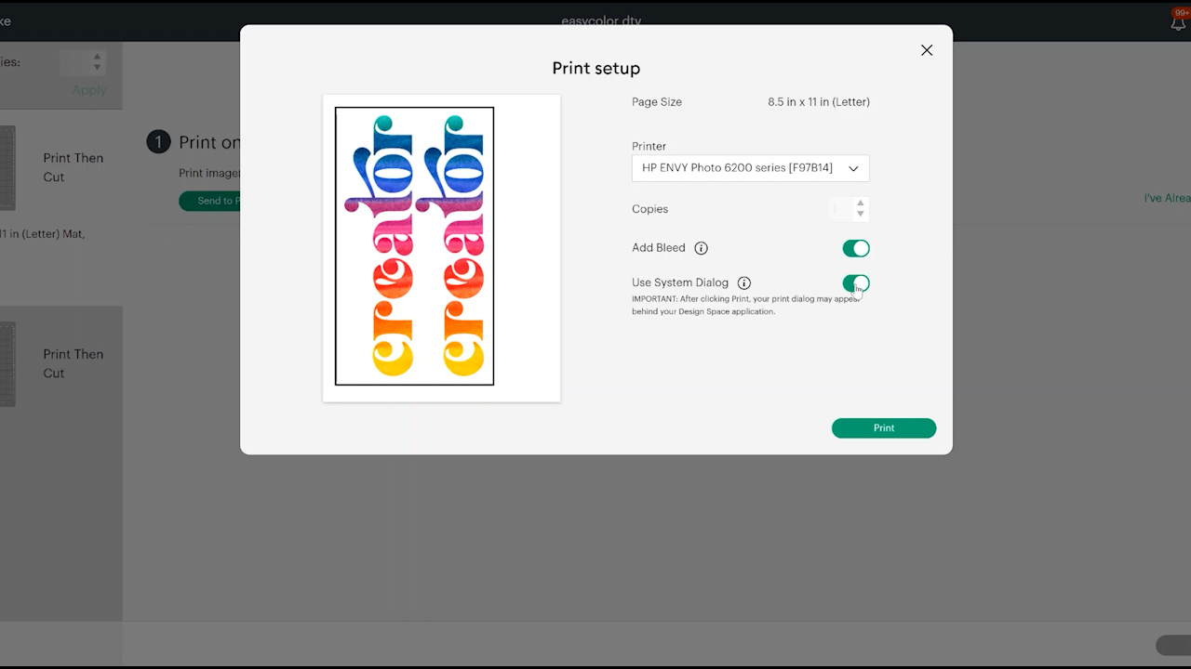Image resolution: width=1191 pixels, height=669 pixels.
Task: Click the green Print button
Action: [884, 428]
